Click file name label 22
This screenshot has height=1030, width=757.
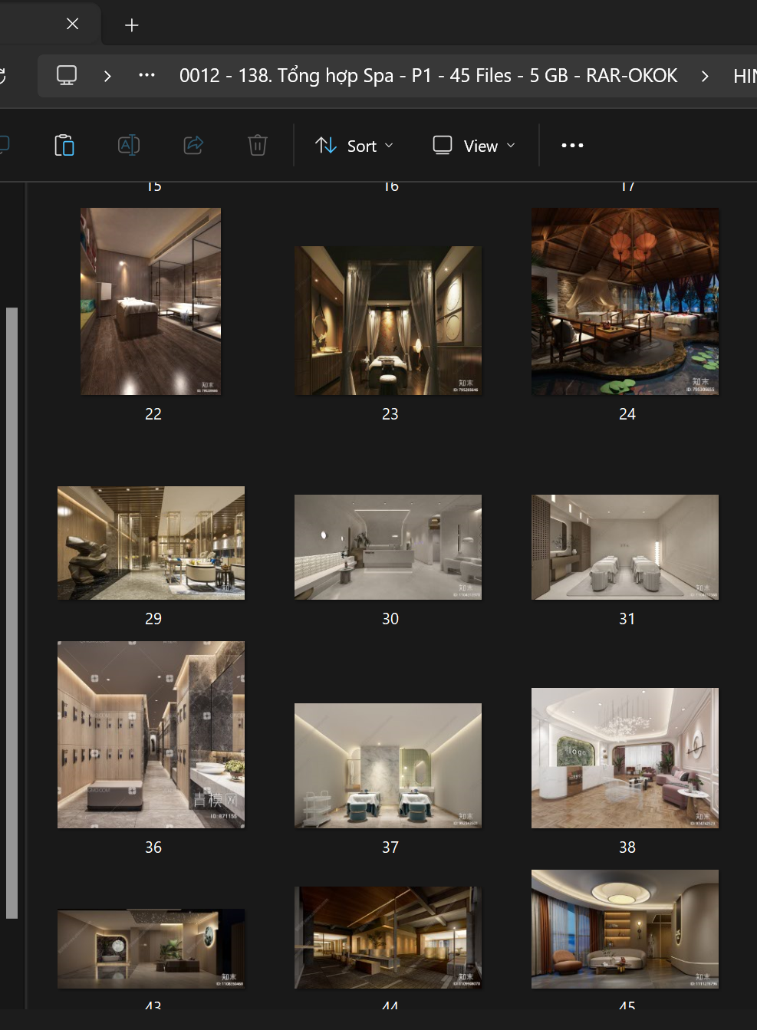point(153,414)
